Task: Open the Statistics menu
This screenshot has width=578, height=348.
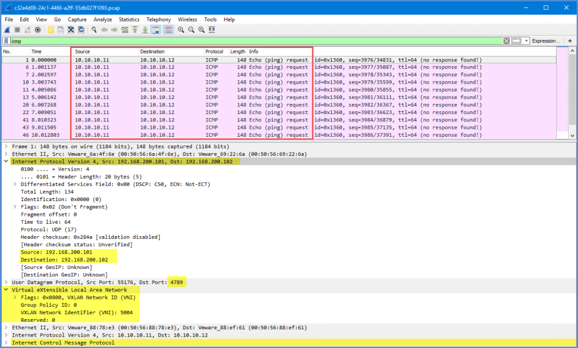Action: point(129,19)
